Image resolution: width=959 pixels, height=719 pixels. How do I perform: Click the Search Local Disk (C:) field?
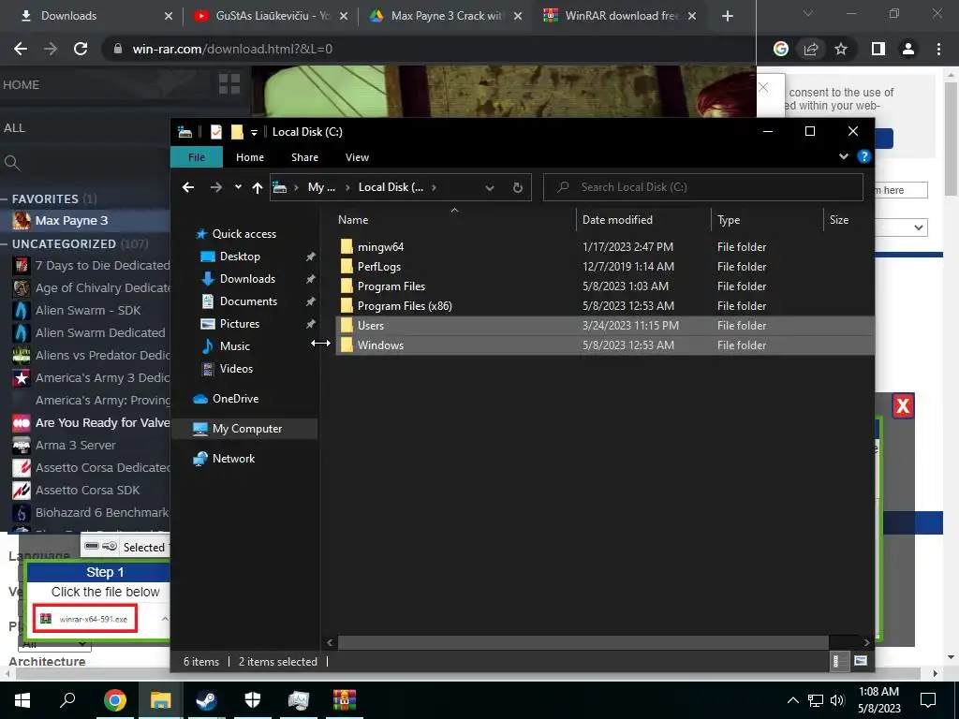point(702,187)
